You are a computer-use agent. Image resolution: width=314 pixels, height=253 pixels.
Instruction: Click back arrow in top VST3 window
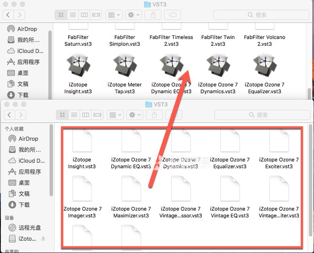[x=8, y=15]
